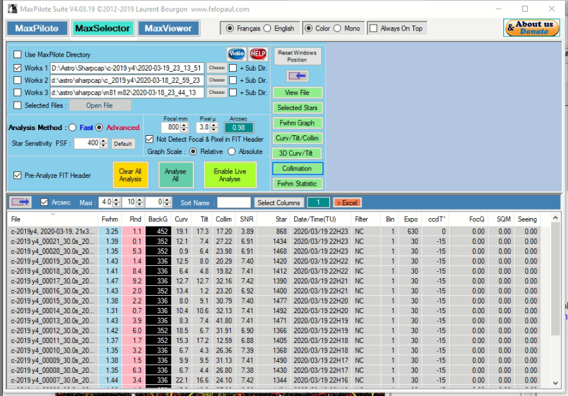Toggle the Works 2 checkbox
The image size is (568, 396).
click(17, 80)
